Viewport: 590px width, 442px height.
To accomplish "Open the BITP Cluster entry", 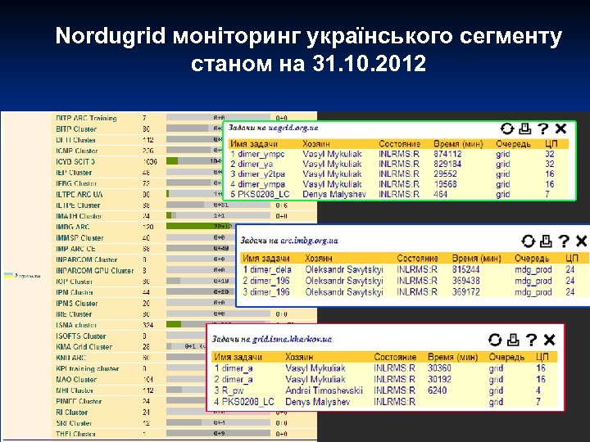I will coord(76,129).
